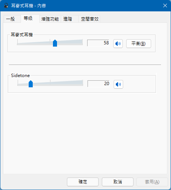Screen dimensions: 171x190
Task: Click the headset icon in title bar
Action: pyautogui.click(x=6, y=6)
